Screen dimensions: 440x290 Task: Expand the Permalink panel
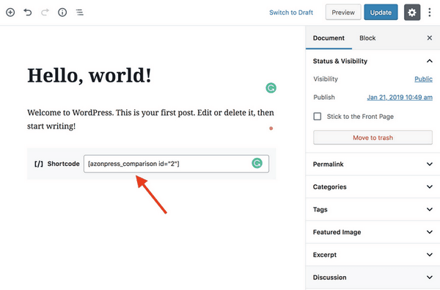pyautogui.click(x=373, y=164)
